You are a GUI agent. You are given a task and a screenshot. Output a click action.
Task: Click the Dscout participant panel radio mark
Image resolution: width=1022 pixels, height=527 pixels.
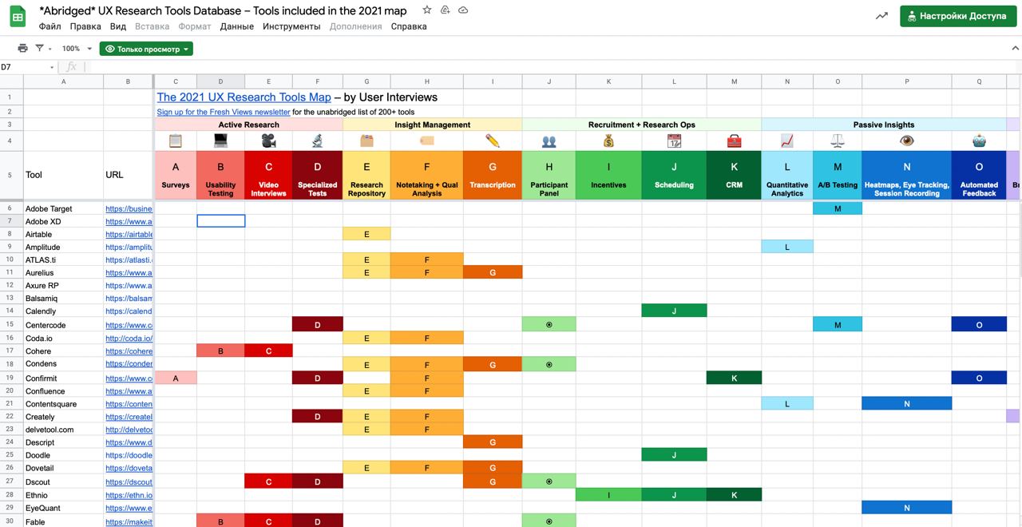click(x=549, y=481)
